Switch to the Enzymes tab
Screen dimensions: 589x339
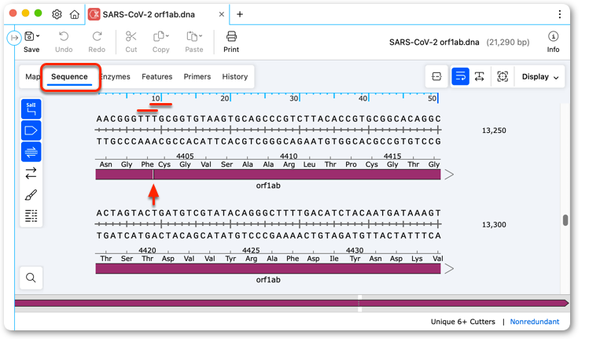(116, 76)
